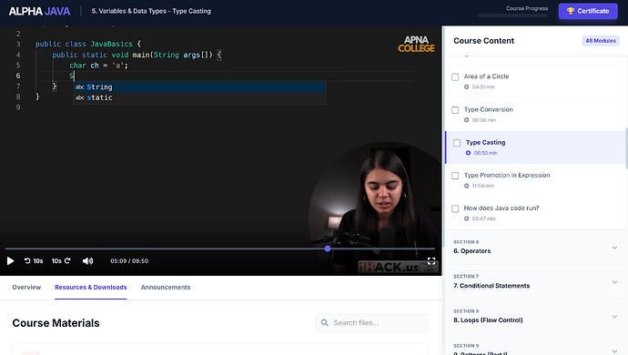
Task: Click the course content scrollbar
Action: 626,148
